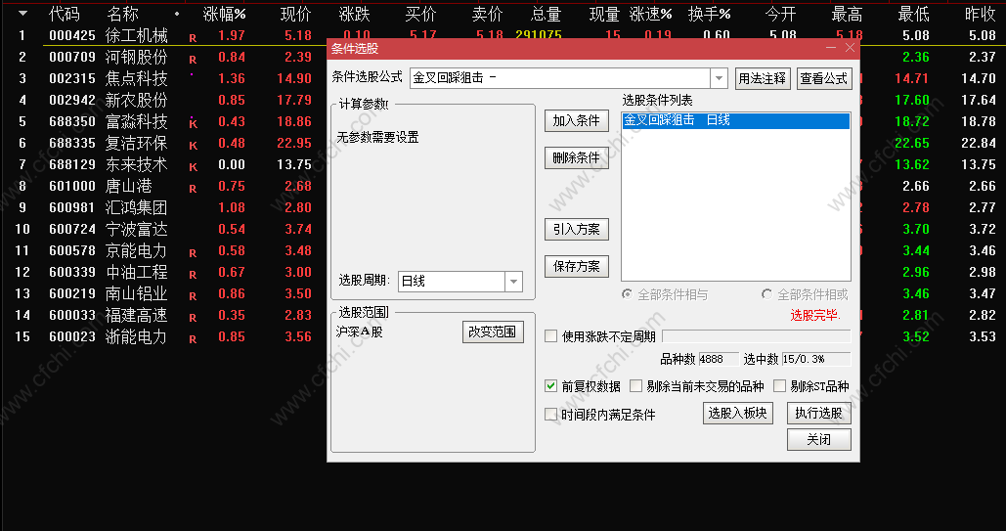Click the 用法注释 button
The width and height of the screenshot is (1006, 531).
[763, 78]
